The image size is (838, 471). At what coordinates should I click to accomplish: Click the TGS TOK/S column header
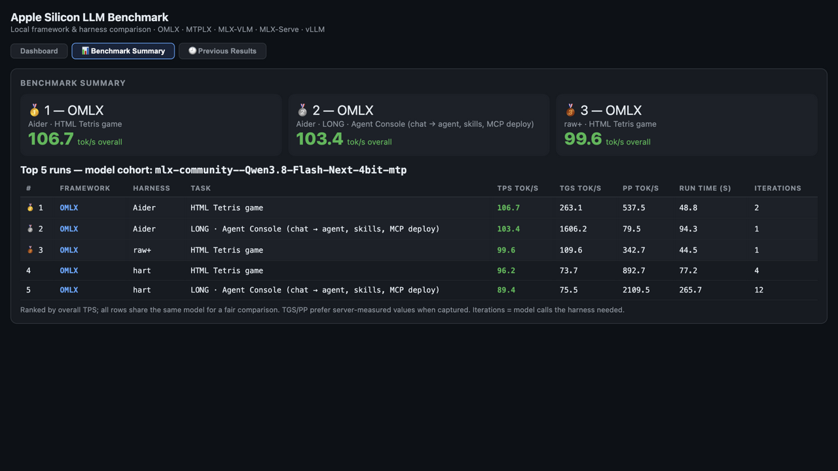coord(580,188)
